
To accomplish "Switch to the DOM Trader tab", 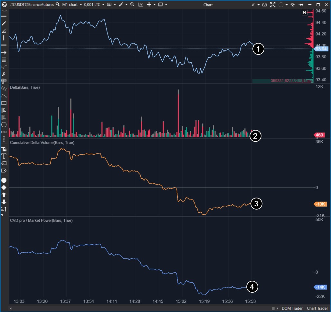I will [x=292, y=308].
